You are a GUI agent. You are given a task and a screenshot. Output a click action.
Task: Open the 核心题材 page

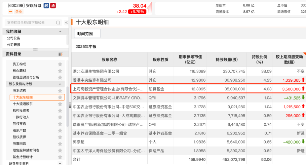(x=19, y=71)
